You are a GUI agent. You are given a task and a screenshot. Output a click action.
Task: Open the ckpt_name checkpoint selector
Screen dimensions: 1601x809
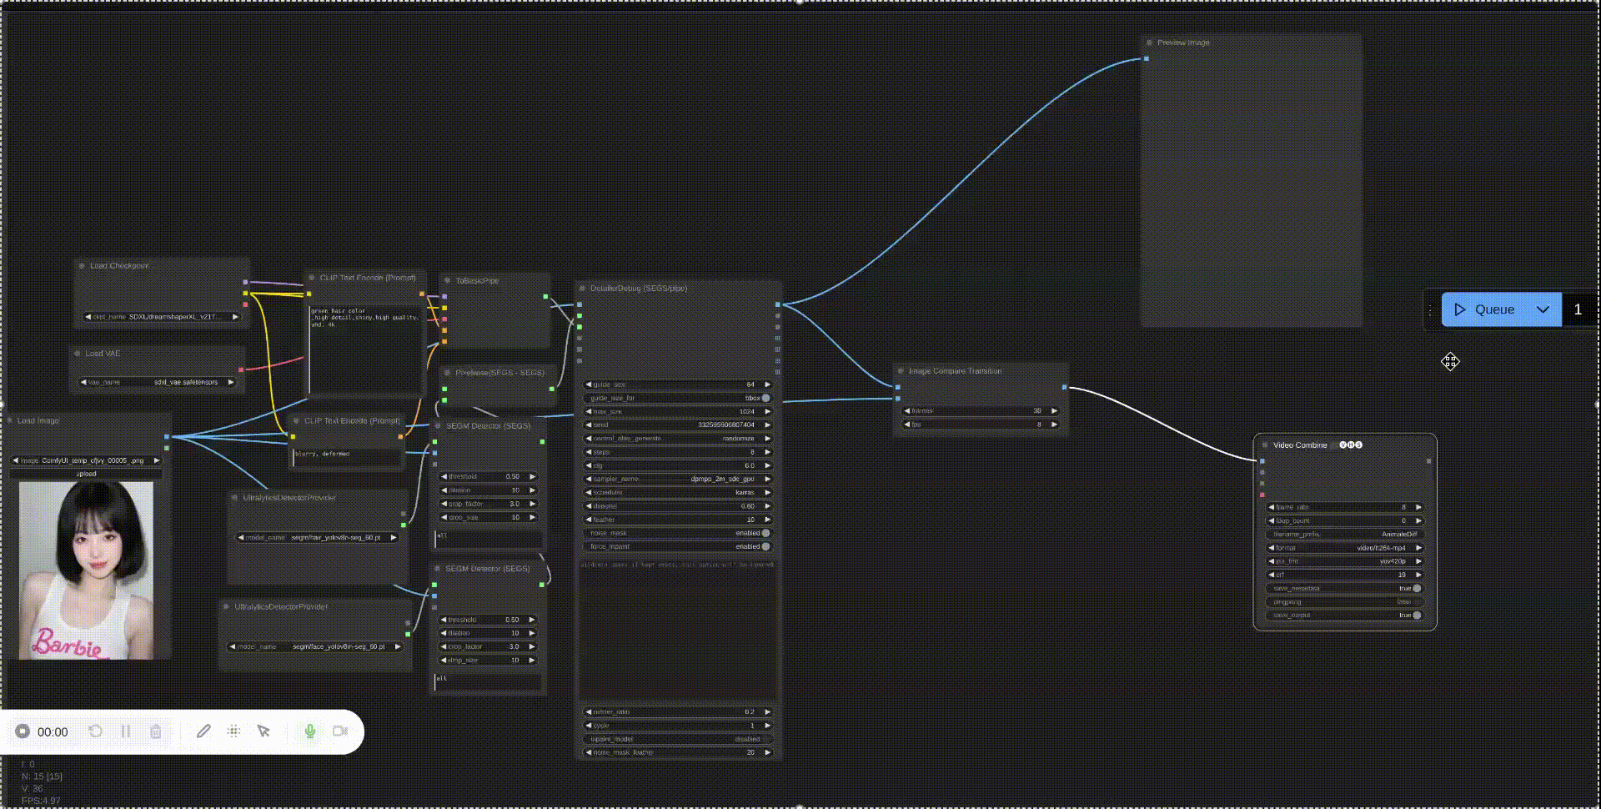coord(162,318)
